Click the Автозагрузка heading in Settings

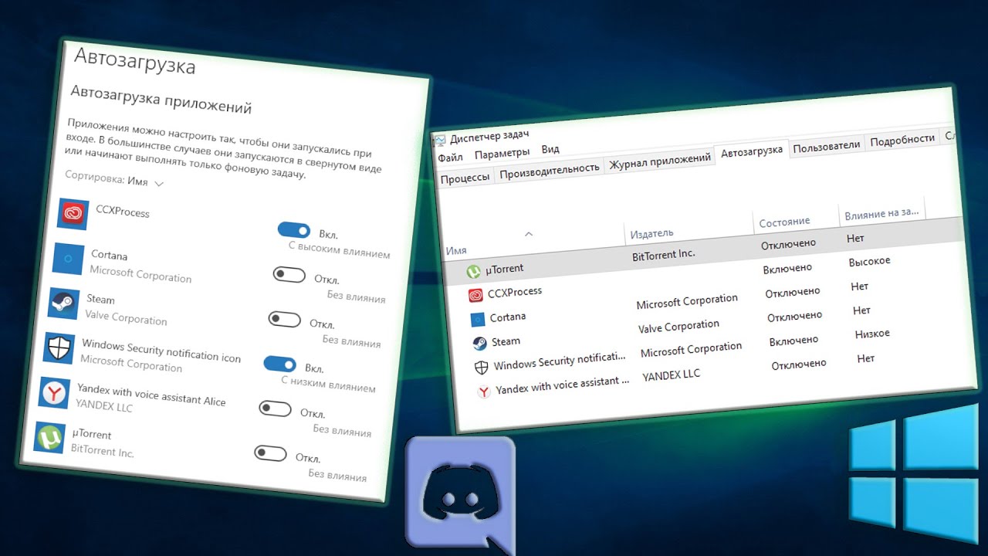(134, 62)
